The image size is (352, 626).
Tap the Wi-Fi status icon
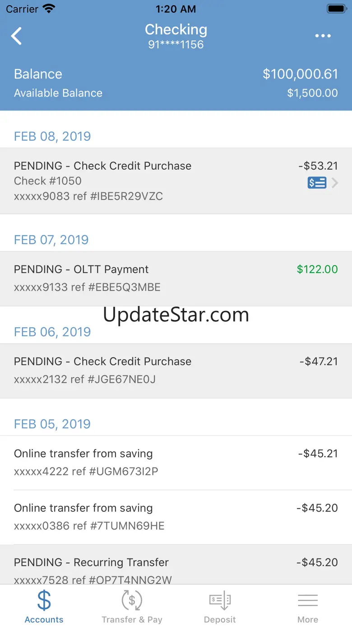[x=48, y=9]
